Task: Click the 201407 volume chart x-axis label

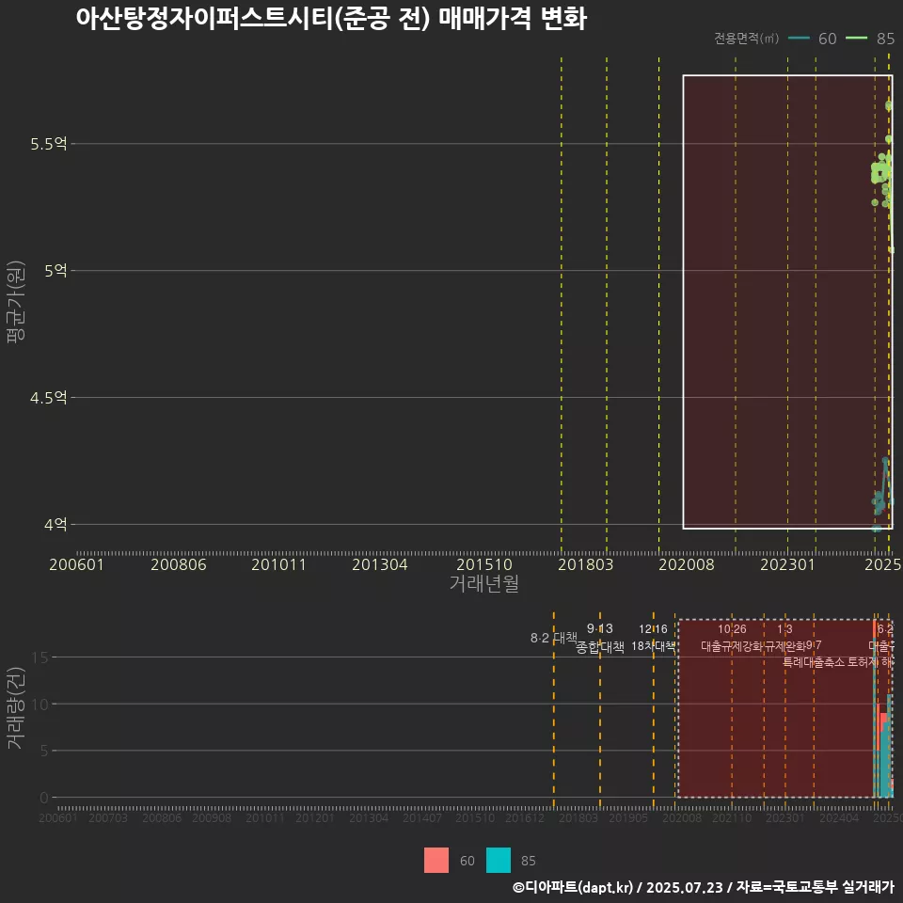Action: coord(421,817)
